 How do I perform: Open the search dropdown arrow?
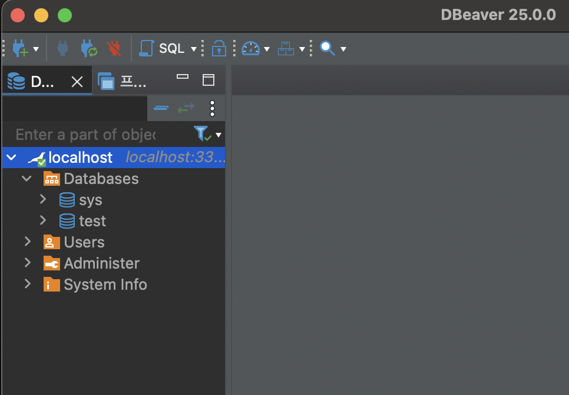point(343,49)
